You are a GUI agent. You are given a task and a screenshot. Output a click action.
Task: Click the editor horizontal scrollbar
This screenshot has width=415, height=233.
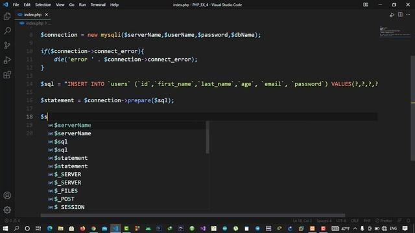click(193, 216)
